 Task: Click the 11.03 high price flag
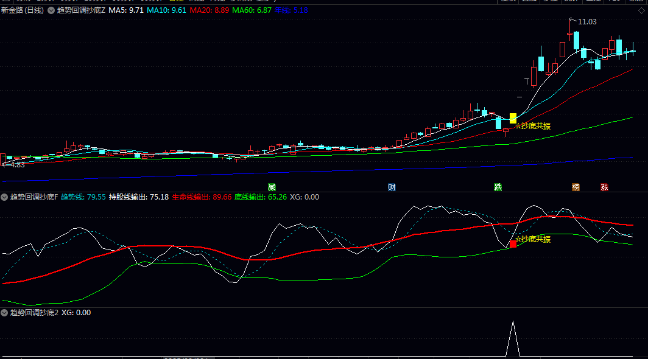586,22
